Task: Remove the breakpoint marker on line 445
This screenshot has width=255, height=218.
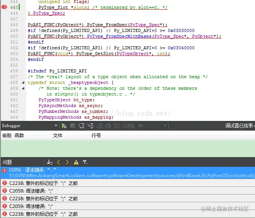Action: click(x=4, y=7)
